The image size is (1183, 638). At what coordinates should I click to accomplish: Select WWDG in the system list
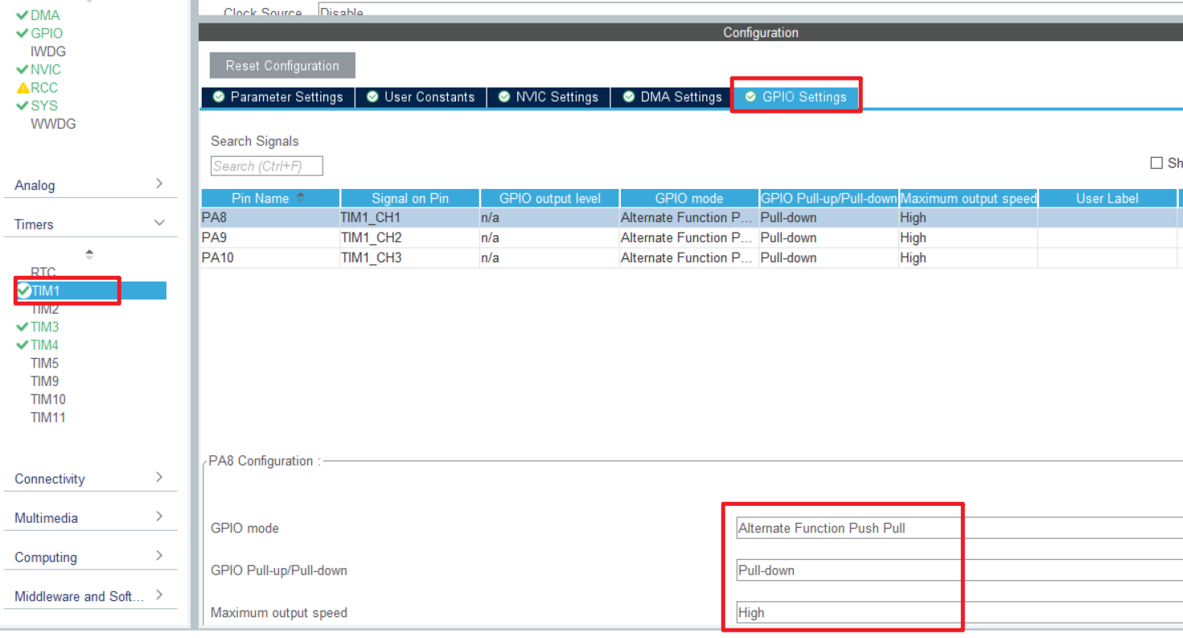pos(53,124)
